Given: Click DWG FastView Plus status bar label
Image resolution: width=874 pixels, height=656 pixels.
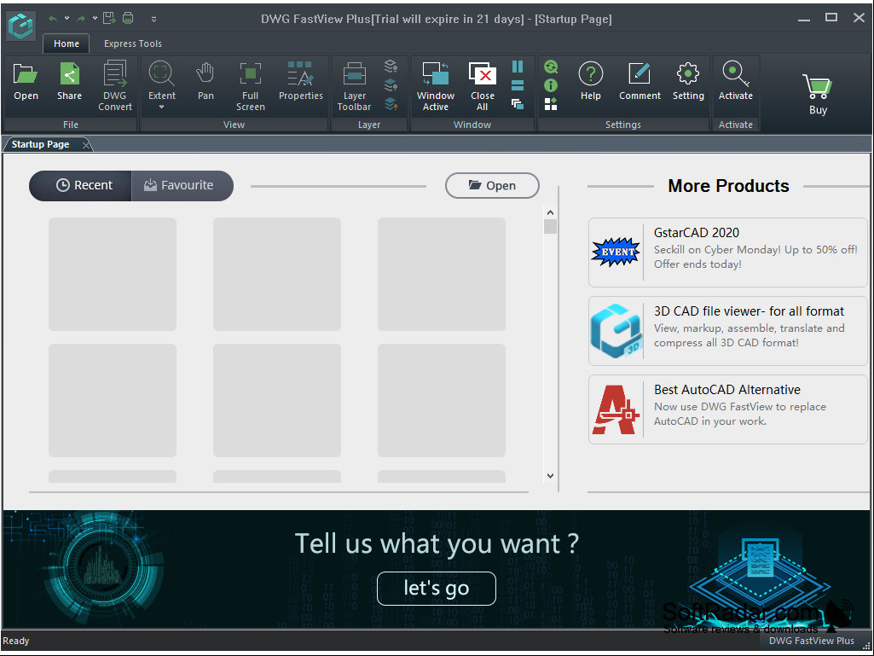Looking at the screenshot, I should click(812, 641).
